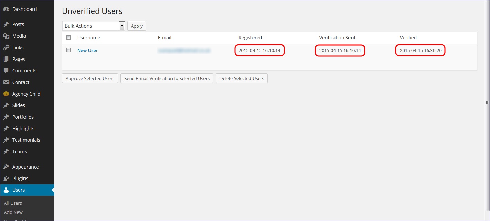The width and height of the screenshot is (490, 221).
Task: Click the Media icon in sidebar
Action: pyautogui.click(x=6, y=36)
